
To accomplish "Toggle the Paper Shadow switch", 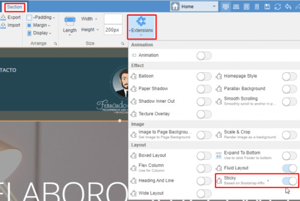I will (204, 89).
